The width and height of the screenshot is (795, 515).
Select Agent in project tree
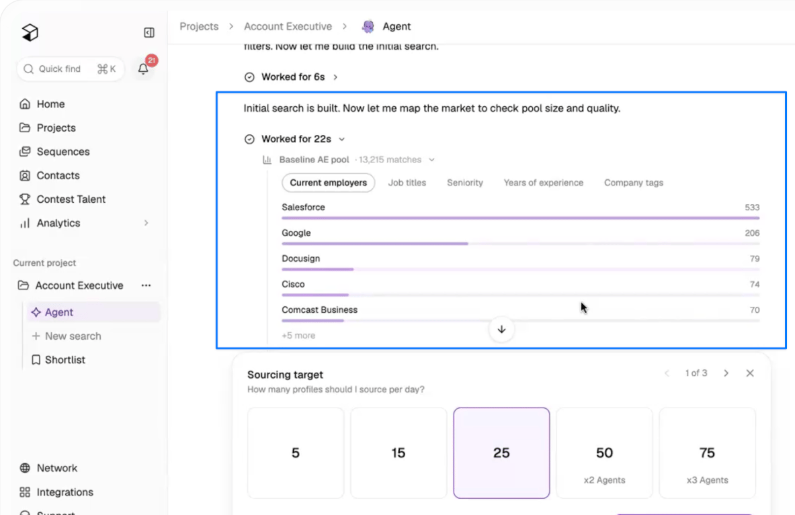tap(94, 312)
